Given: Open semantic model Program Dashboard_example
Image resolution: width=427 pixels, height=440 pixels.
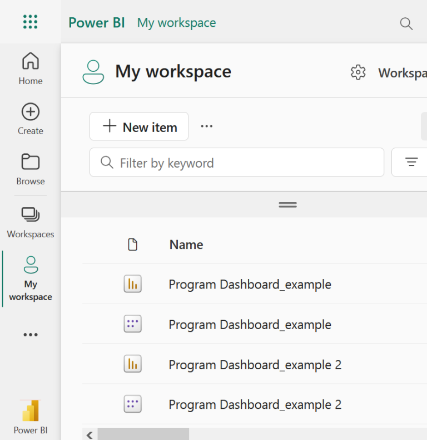Looking at the screenshot, I should pos(250,324).
